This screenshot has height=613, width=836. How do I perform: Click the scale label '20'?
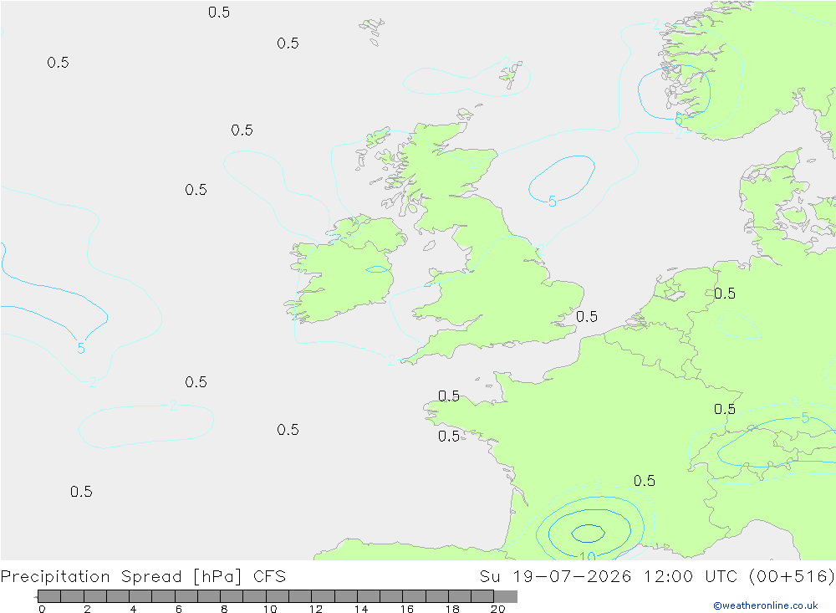pyautogui.click(x=498, y=609)
